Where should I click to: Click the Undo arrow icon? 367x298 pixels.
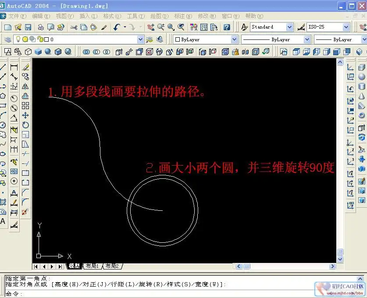[117, 27]
